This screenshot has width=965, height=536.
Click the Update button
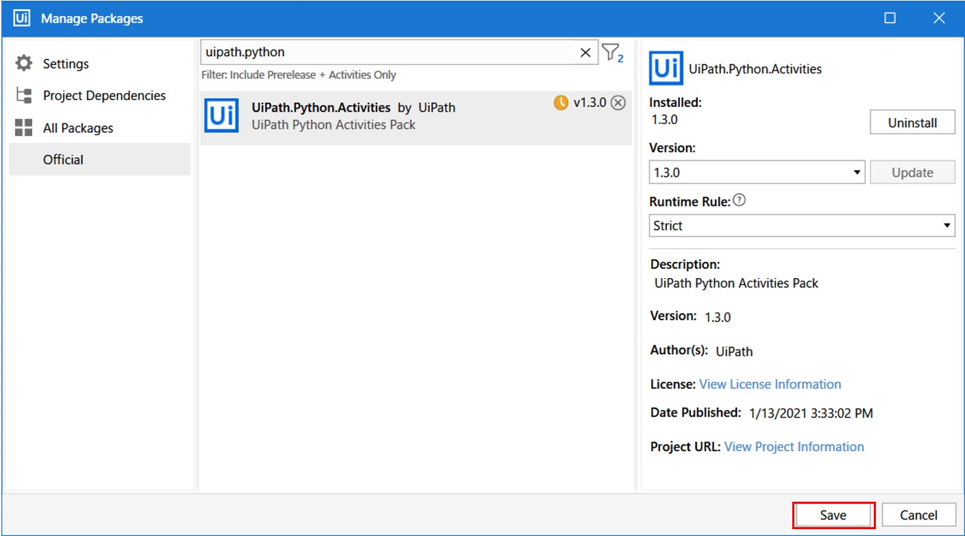(912, 172)
